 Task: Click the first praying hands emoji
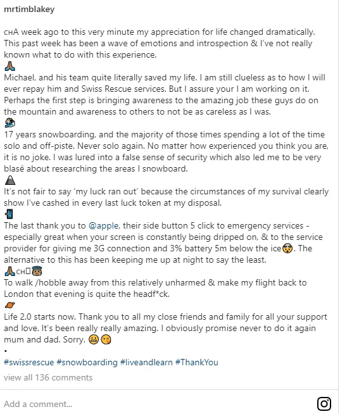(x=9, y=66)
